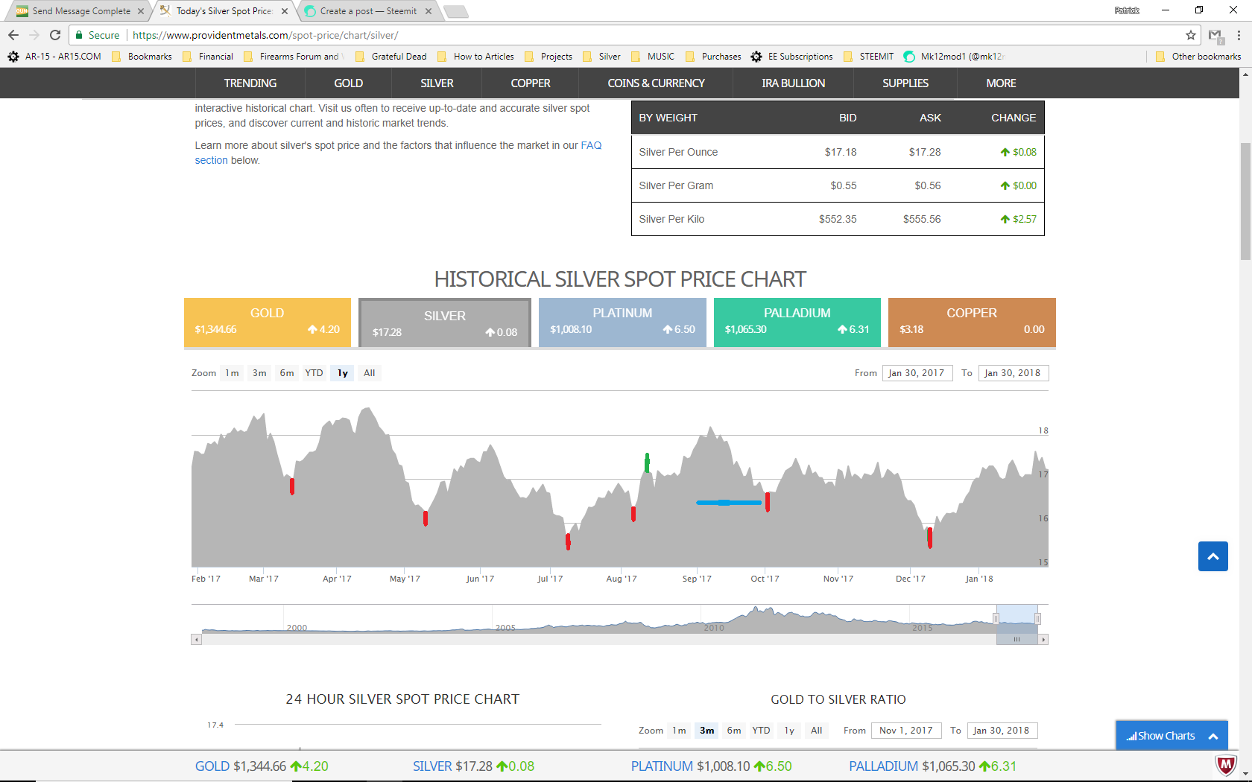Set historical chart zoom to 3m
The height and width of the screenshot is (782, 1252).
click(x=259, y=373)
